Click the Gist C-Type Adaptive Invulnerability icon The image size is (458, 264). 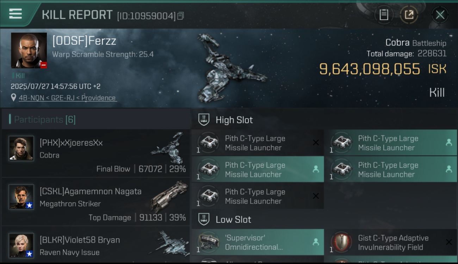(x=341, y=242)
